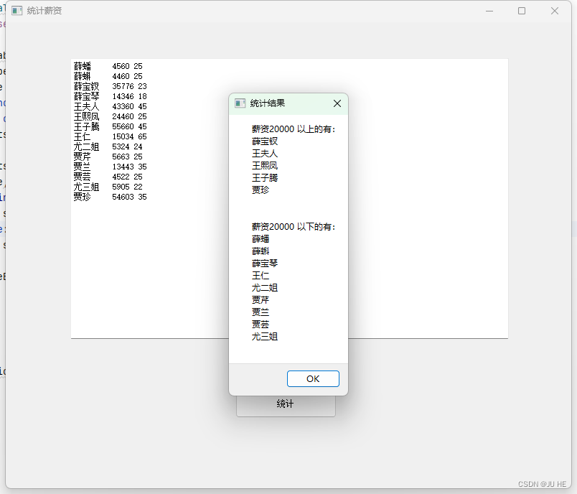Screen dimensions: 577x494
Task: Click 王仁 in the results dialog
Action: pos(261,275)
